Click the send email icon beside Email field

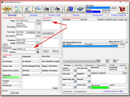click(x=38, y=49)
